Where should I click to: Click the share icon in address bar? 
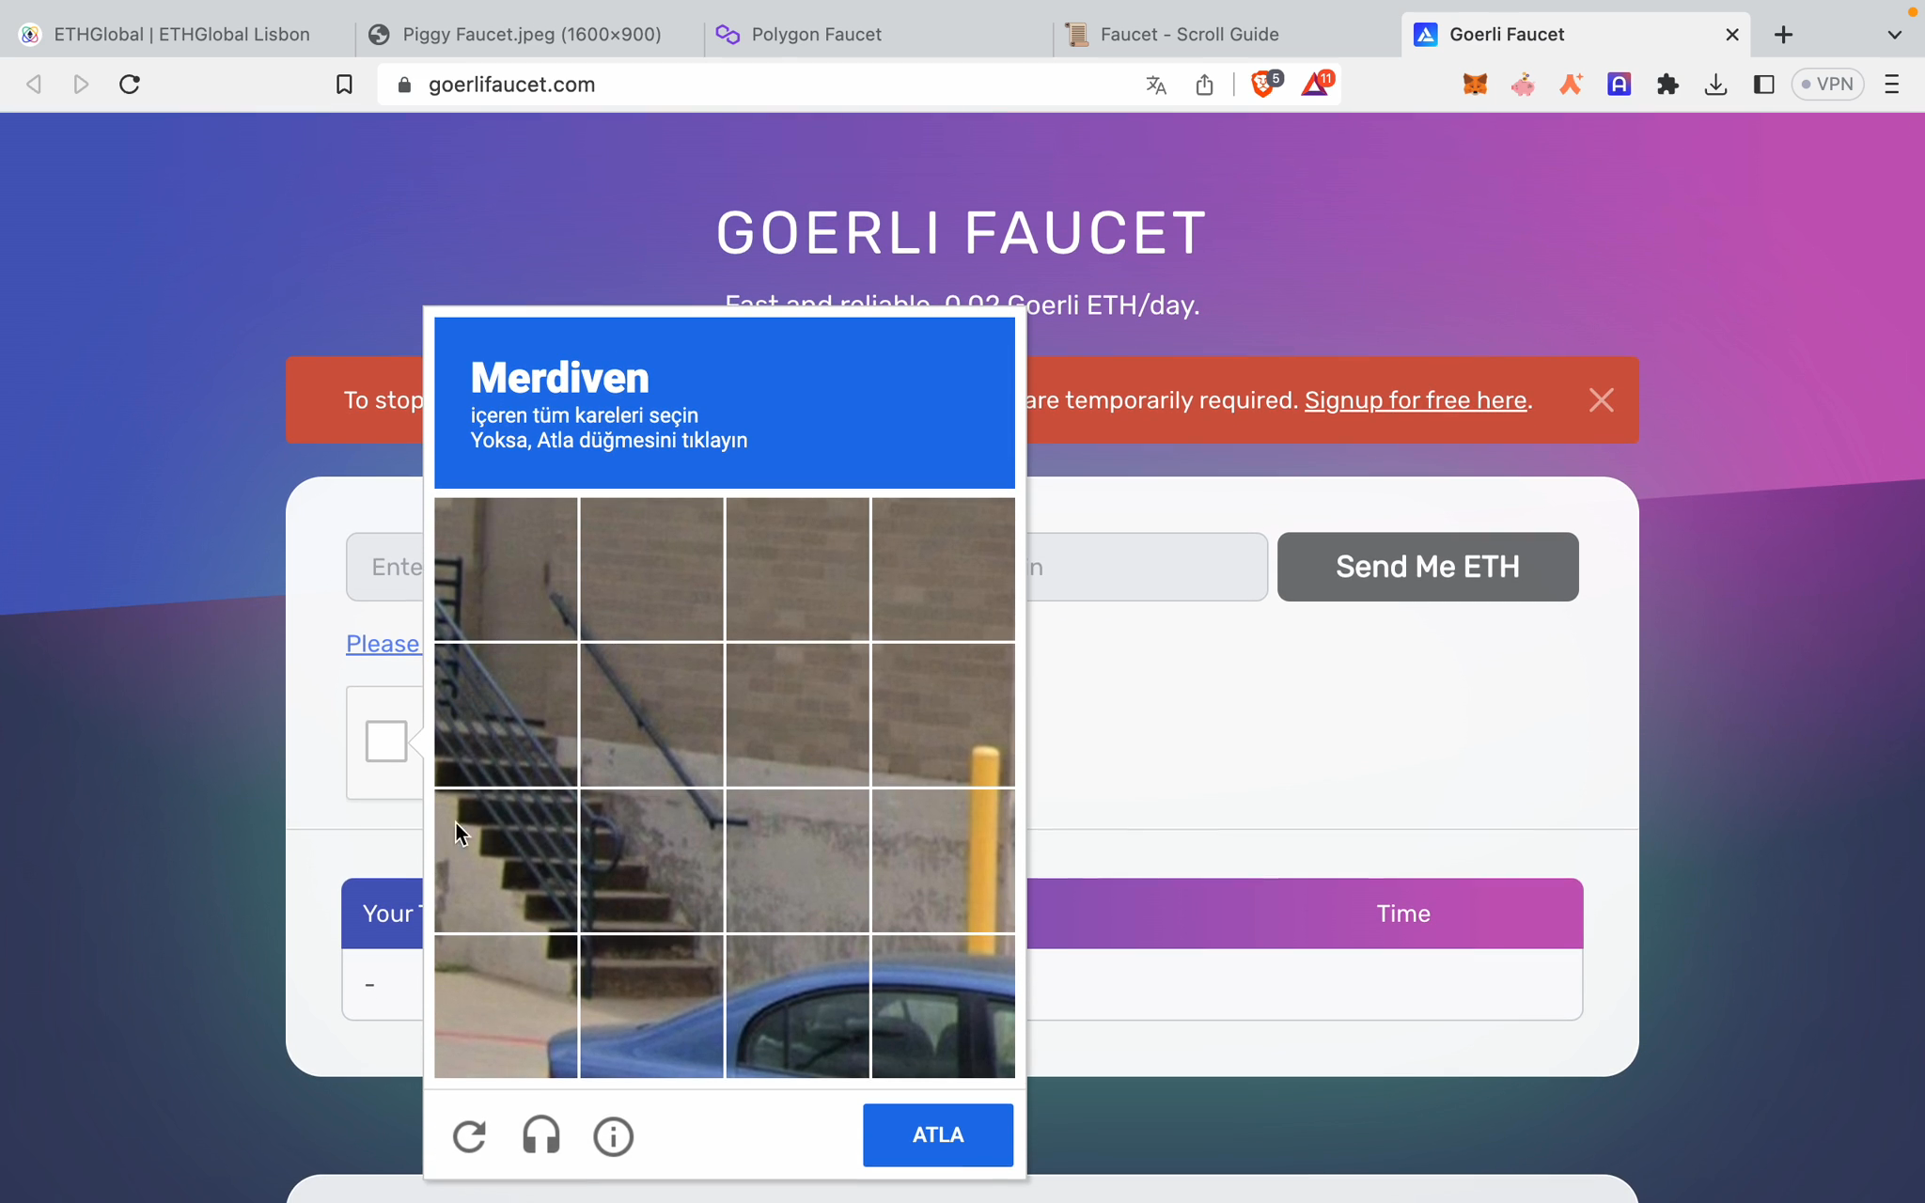coord(1204,85)
